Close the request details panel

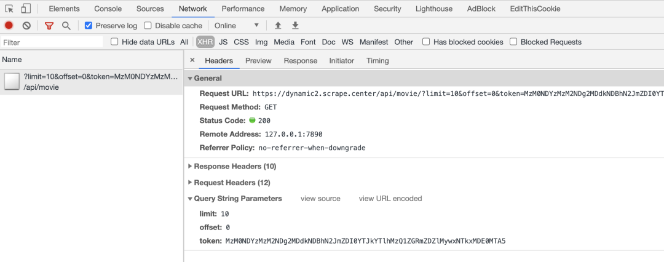[x=192, y=60]
